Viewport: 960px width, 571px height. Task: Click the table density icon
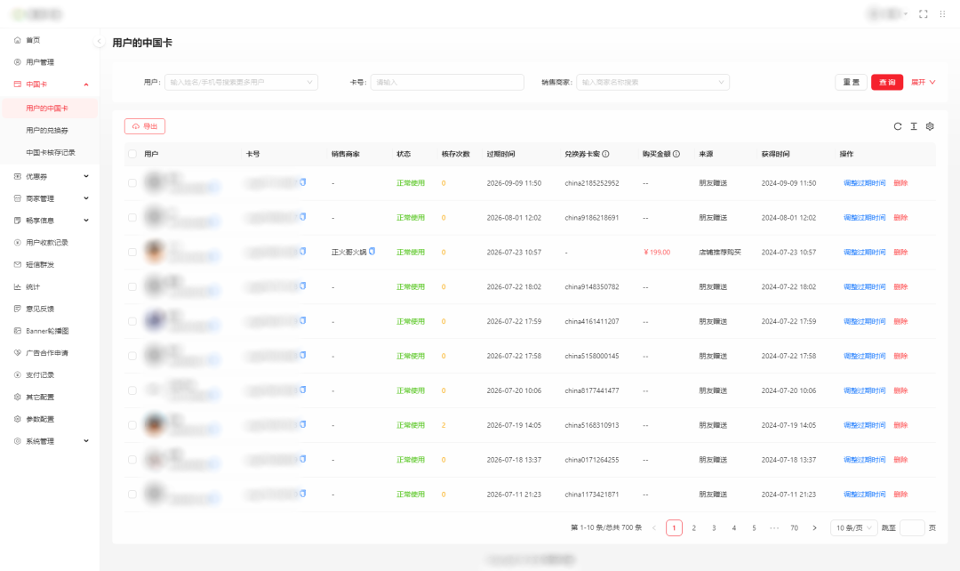point(914,126)
